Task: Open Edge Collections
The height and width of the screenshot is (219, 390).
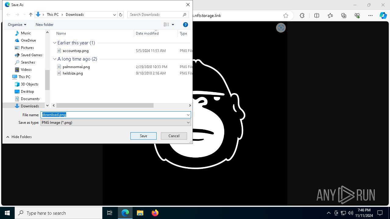Action: point(344,16)
